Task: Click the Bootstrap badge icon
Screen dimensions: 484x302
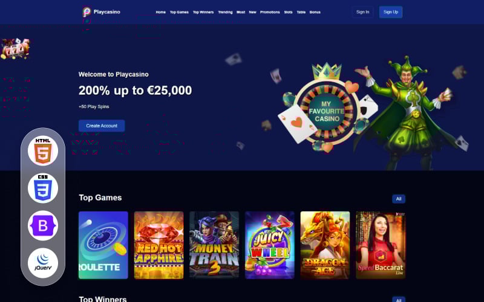Action: 43,226
